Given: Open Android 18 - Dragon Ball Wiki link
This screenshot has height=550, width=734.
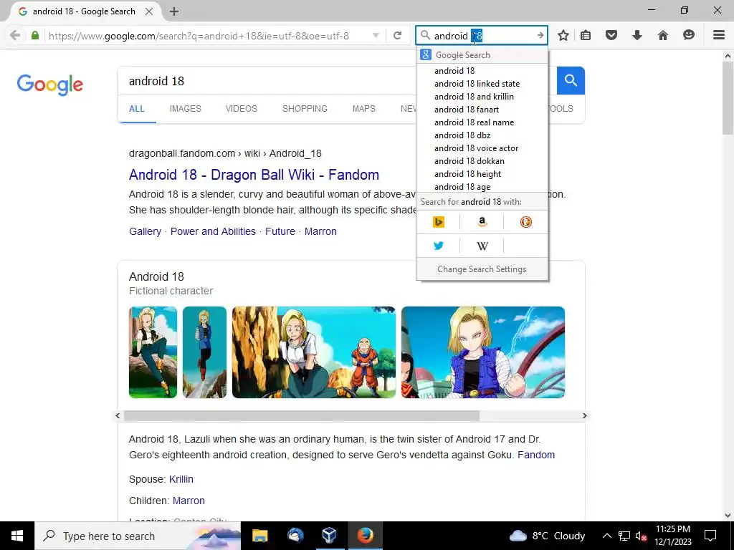Looking at the screenshot, I should coord(254,175).
